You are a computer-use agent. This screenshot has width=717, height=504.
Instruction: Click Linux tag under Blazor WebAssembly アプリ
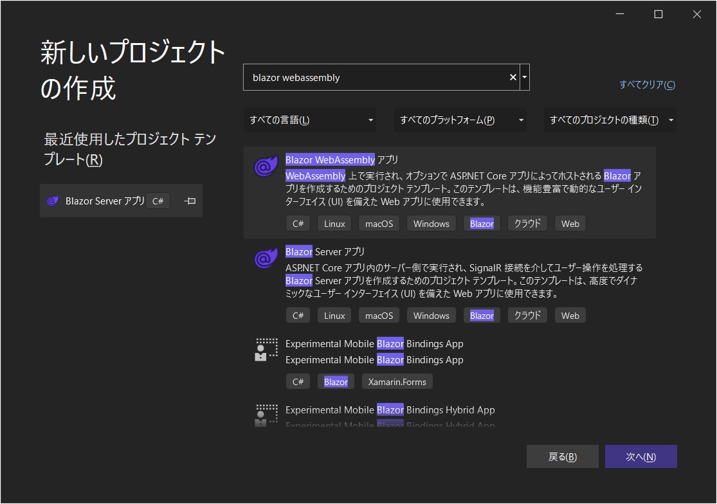coord(334,224)
